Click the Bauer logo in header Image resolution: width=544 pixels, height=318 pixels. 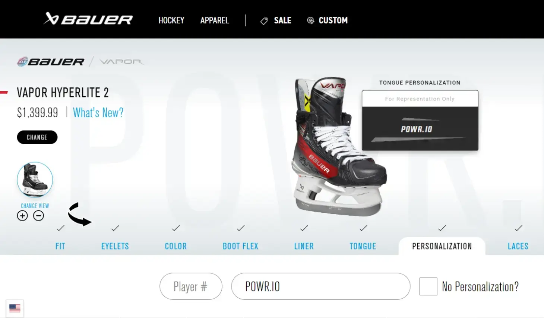(x=88, y=19)
